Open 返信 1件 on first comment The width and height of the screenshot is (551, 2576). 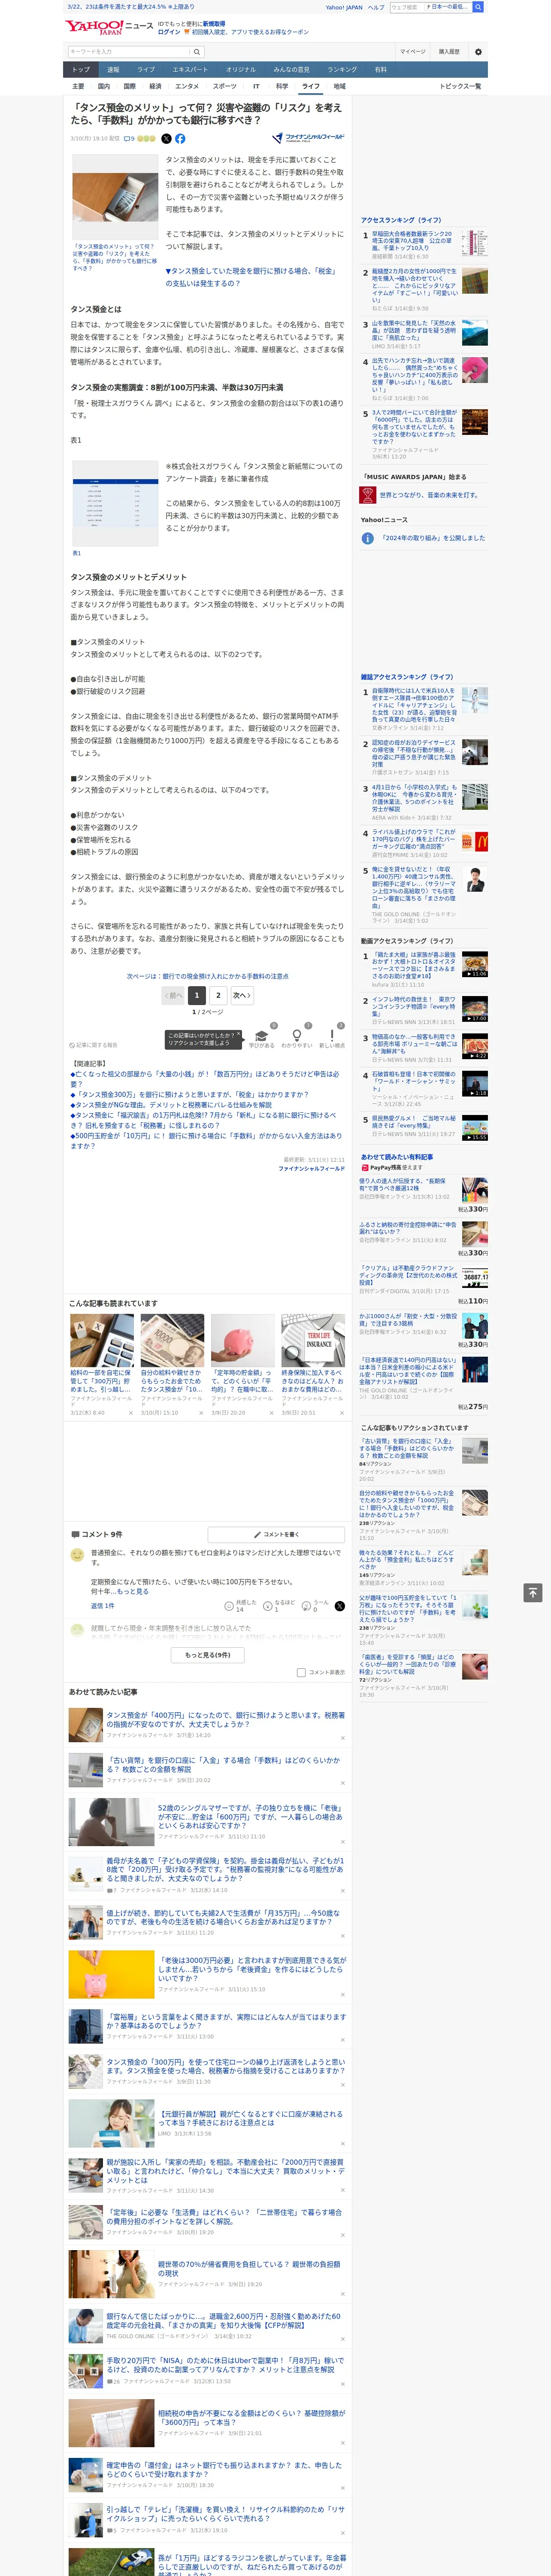click(103, 1606)
